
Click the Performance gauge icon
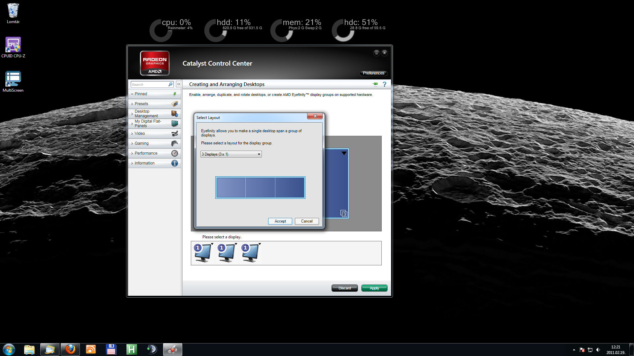tap(175, 153)
